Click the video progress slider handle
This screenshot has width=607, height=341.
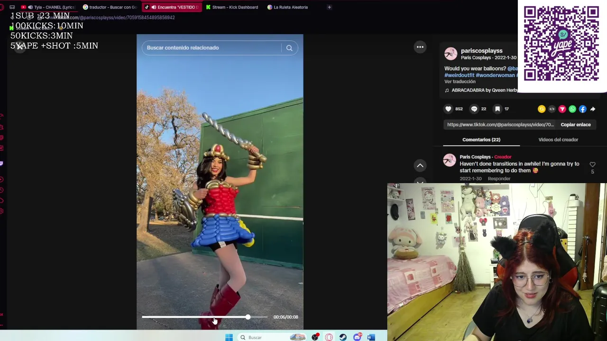pos(248,317)
